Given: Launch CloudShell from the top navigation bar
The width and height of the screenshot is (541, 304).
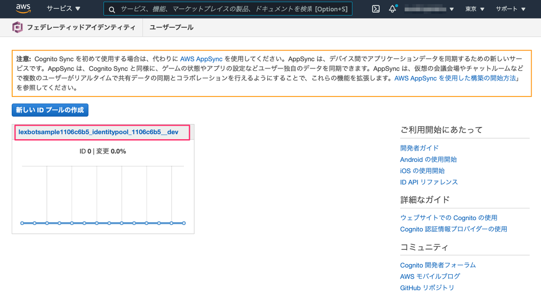Looking at the screenshot, I should [x=375, y=9].
